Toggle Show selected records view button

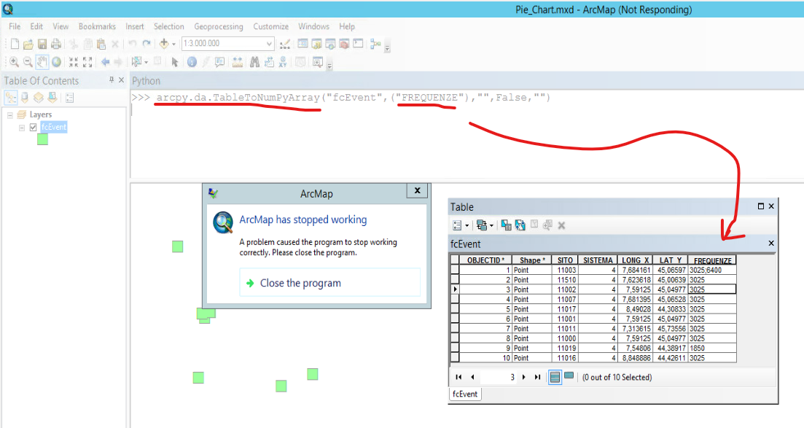coord(569,376)
